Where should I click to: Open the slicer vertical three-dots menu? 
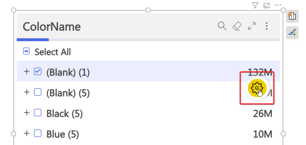tap(266, 26)
